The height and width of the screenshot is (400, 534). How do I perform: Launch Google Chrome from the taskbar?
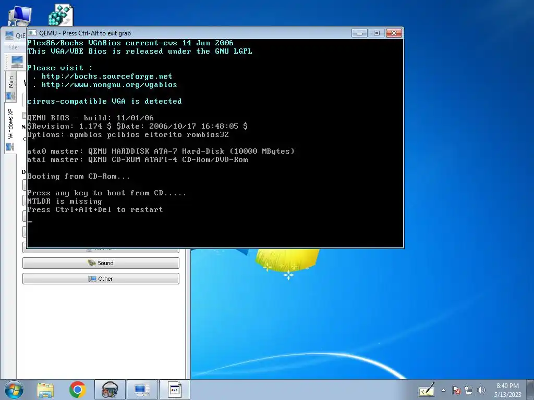(77, 390)
